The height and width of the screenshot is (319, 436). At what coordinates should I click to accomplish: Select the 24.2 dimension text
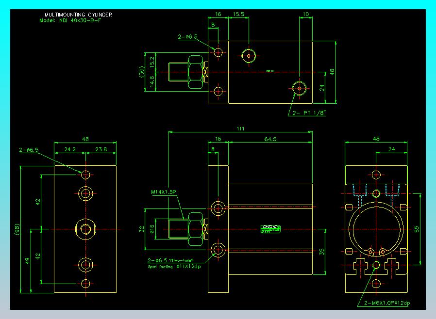tap(70, 150)
